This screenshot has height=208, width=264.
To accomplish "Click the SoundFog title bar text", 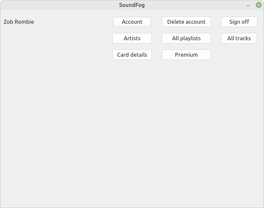I will 132,5.
